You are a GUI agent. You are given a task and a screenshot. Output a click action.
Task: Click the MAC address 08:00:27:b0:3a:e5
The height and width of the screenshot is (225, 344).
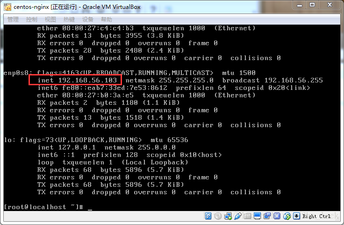point(98,95)
